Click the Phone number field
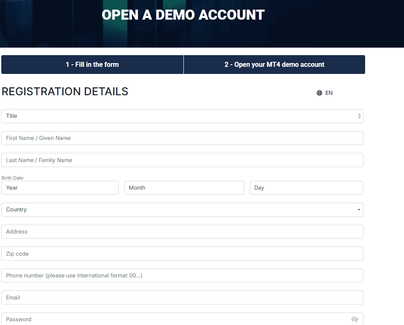The height and width of the screenshot is (325, 404). point(182,275)
